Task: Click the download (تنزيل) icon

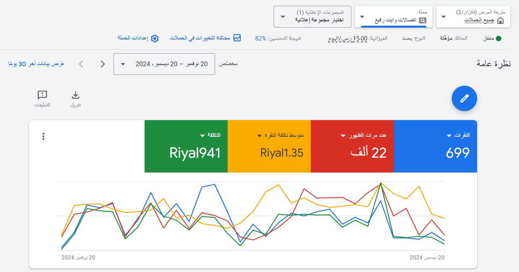Action: [75, 95]
